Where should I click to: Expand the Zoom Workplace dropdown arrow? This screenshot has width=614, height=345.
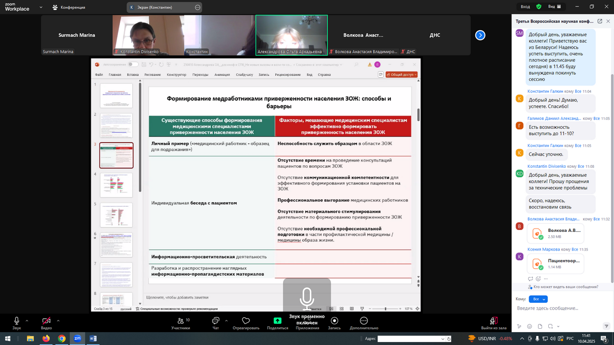tap(41, 7)
